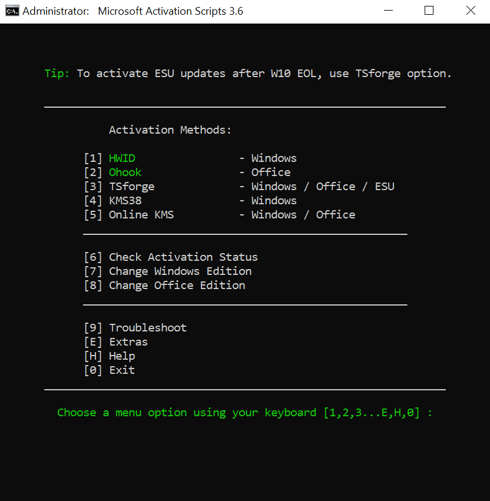Click the Activation Methods heading
Image resolution: width=490 pixels, height=501 pixels.
click(x=170, y=130)
